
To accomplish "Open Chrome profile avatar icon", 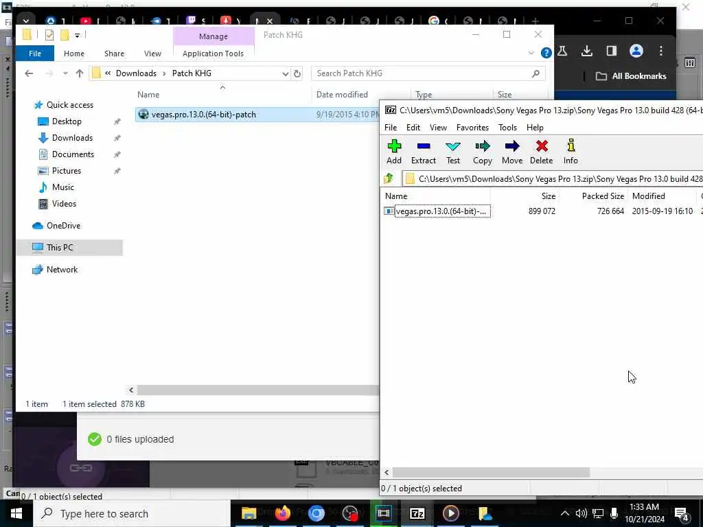I will [636, 51].
